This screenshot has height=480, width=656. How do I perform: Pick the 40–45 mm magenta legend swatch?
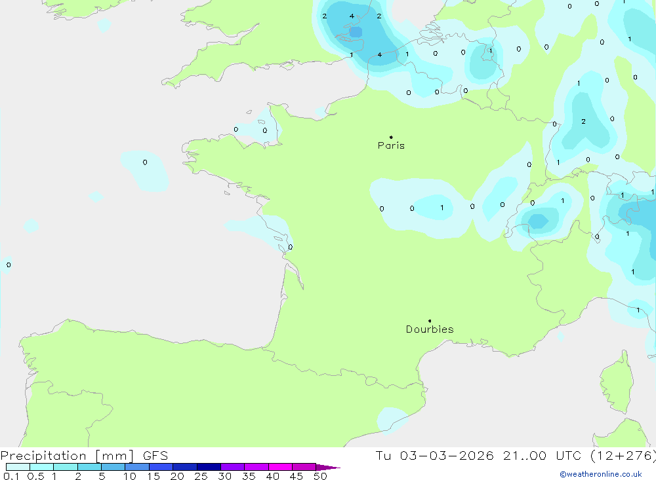(x=280, y=467)
